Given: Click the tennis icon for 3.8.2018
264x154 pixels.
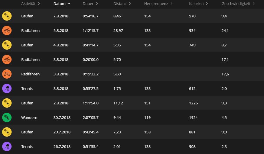Looking at the screenshot, I should 7,89.
